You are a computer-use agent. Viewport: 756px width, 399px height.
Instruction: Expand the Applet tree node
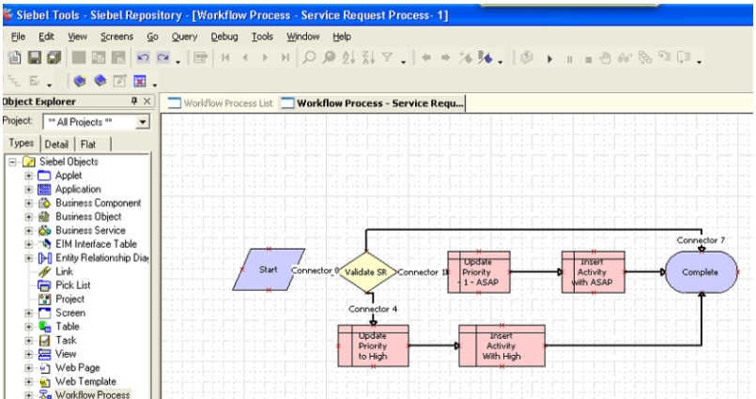point(28,176)
